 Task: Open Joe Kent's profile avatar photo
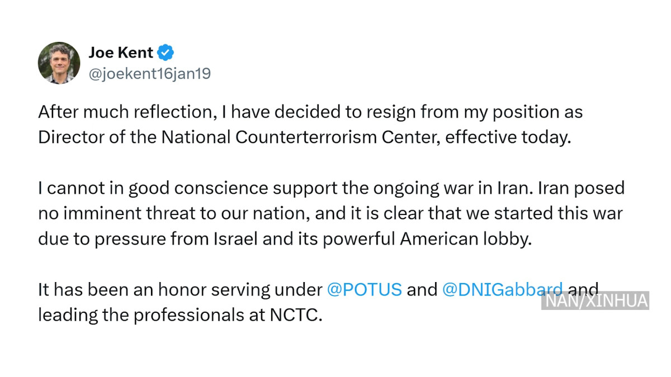pos(59,63)
